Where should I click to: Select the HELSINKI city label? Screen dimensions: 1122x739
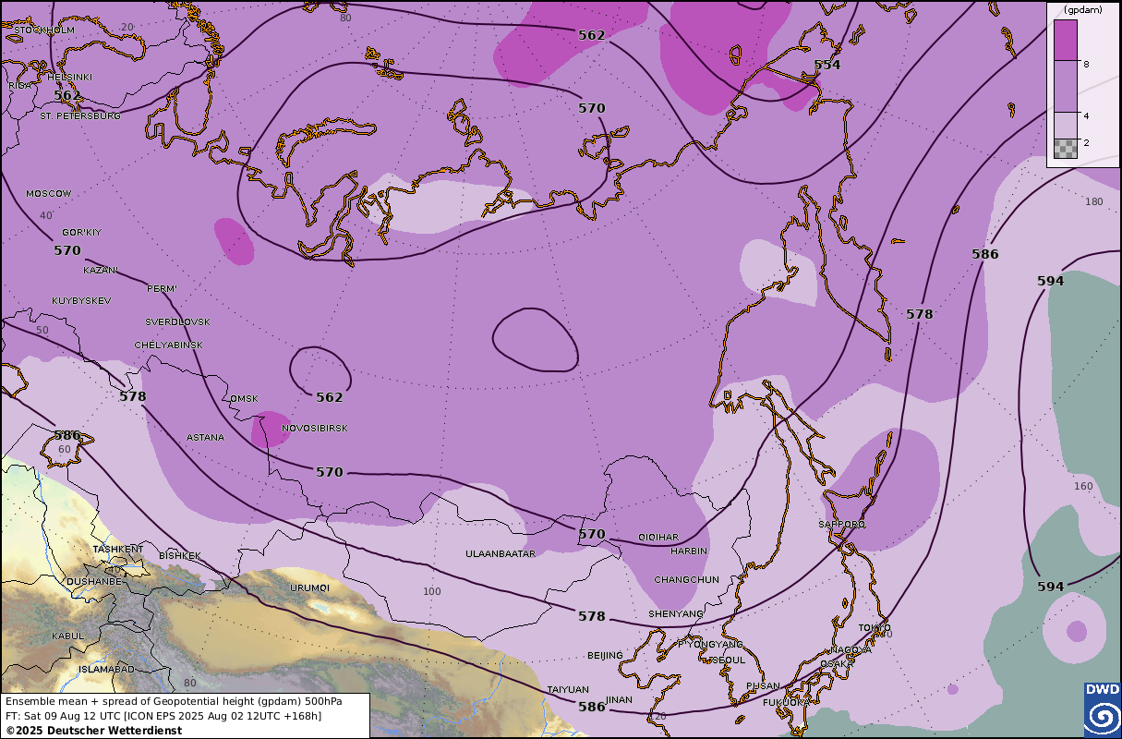click(69, 77)
